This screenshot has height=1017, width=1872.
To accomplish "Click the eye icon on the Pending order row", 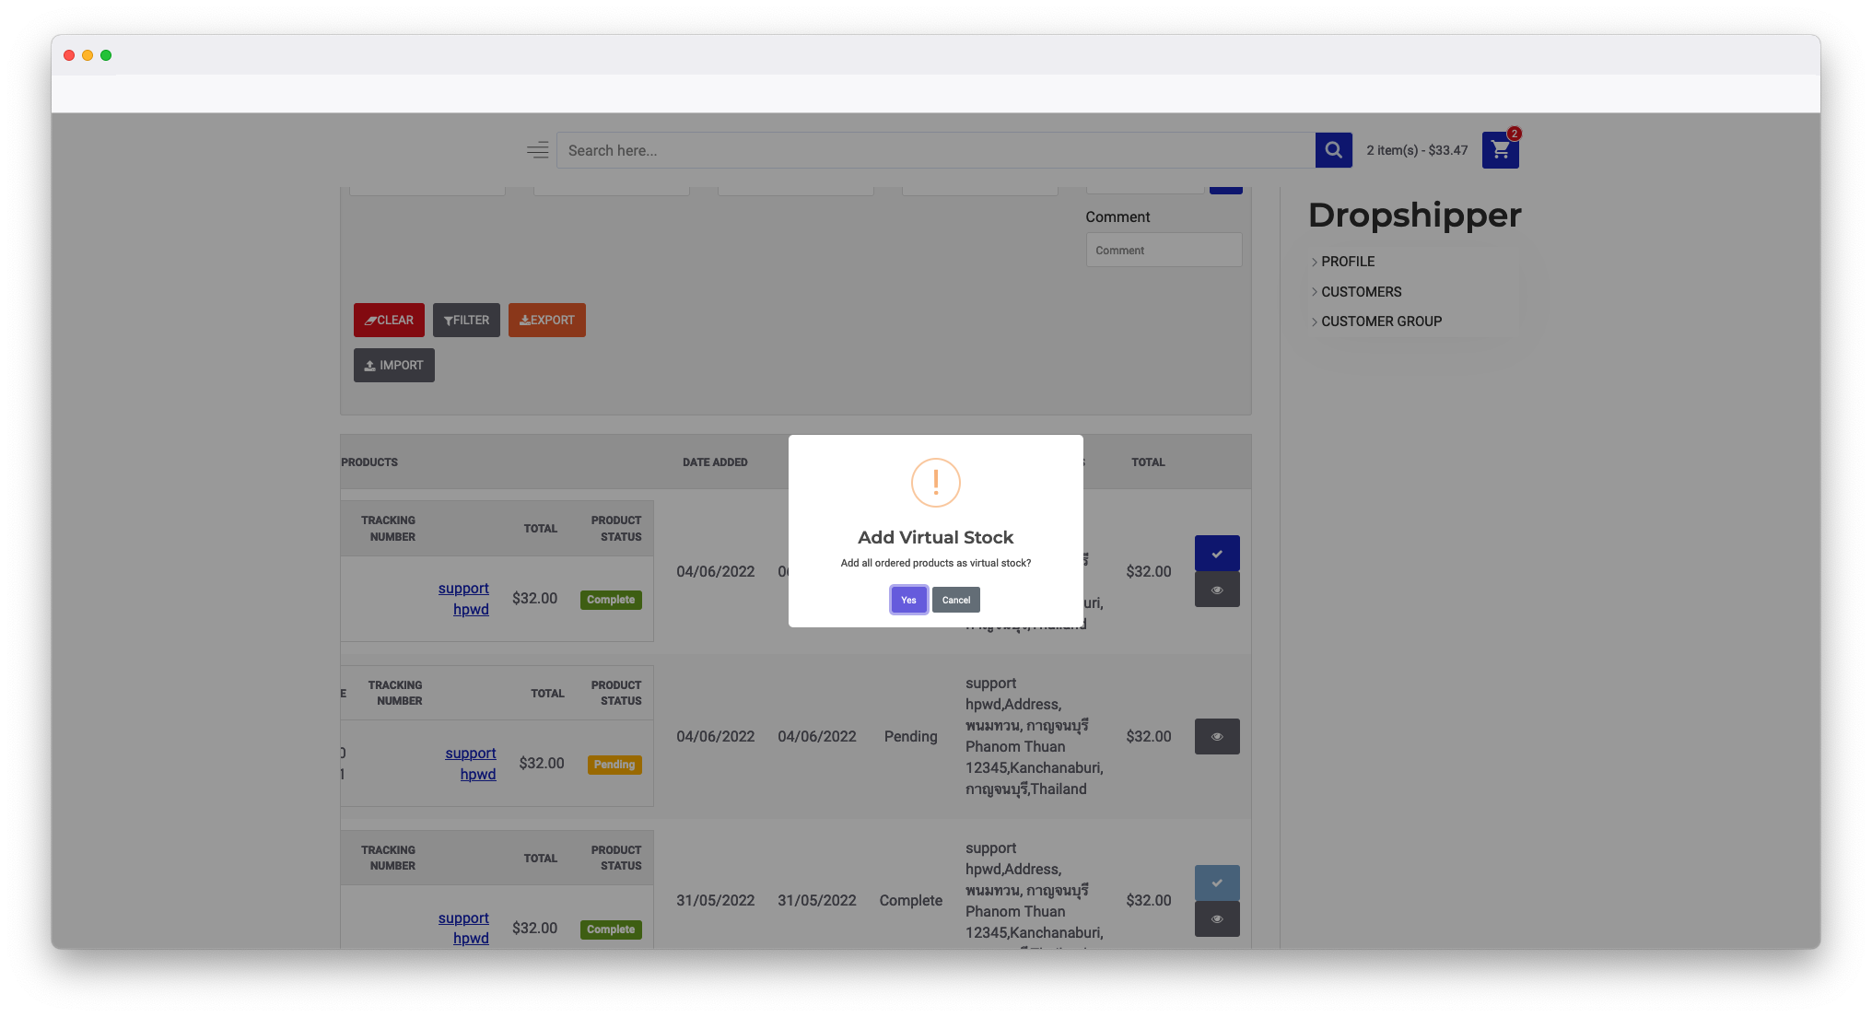I will click(x=1217, y=736).
